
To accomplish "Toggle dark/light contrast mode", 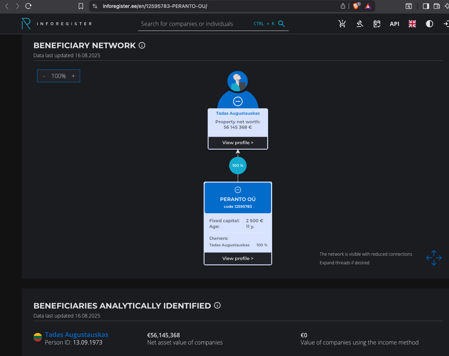I will [x=430, y=24].
